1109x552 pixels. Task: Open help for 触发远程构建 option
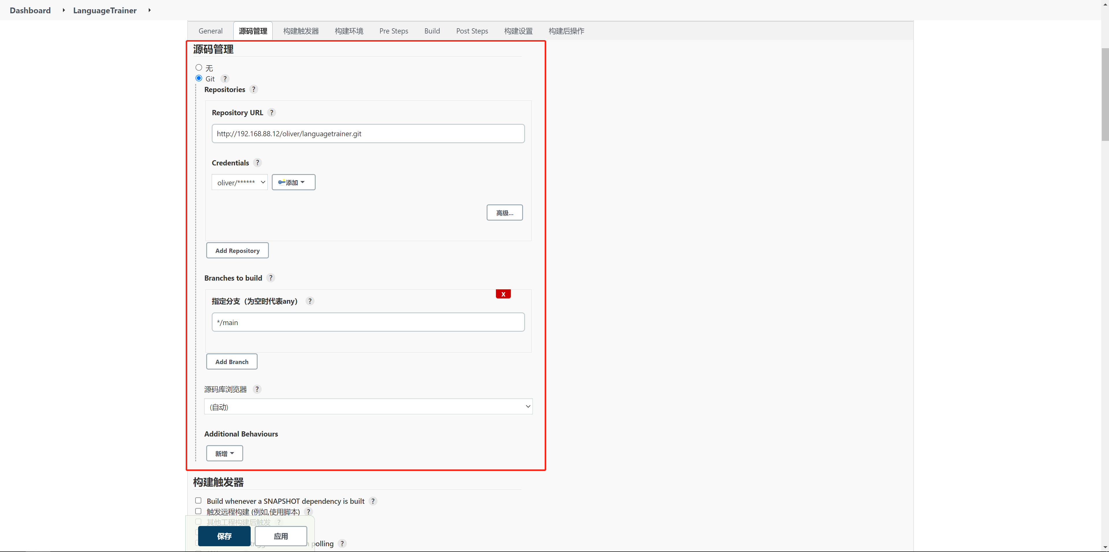tap(308, 512)
